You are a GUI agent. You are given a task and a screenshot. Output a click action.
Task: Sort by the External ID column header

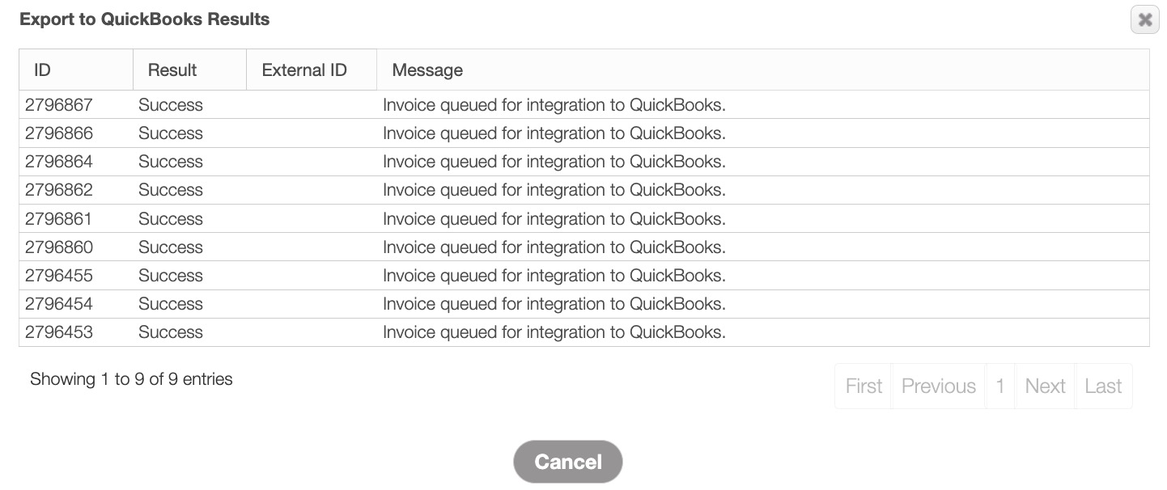pyautogui.click(x=304, y=70)
